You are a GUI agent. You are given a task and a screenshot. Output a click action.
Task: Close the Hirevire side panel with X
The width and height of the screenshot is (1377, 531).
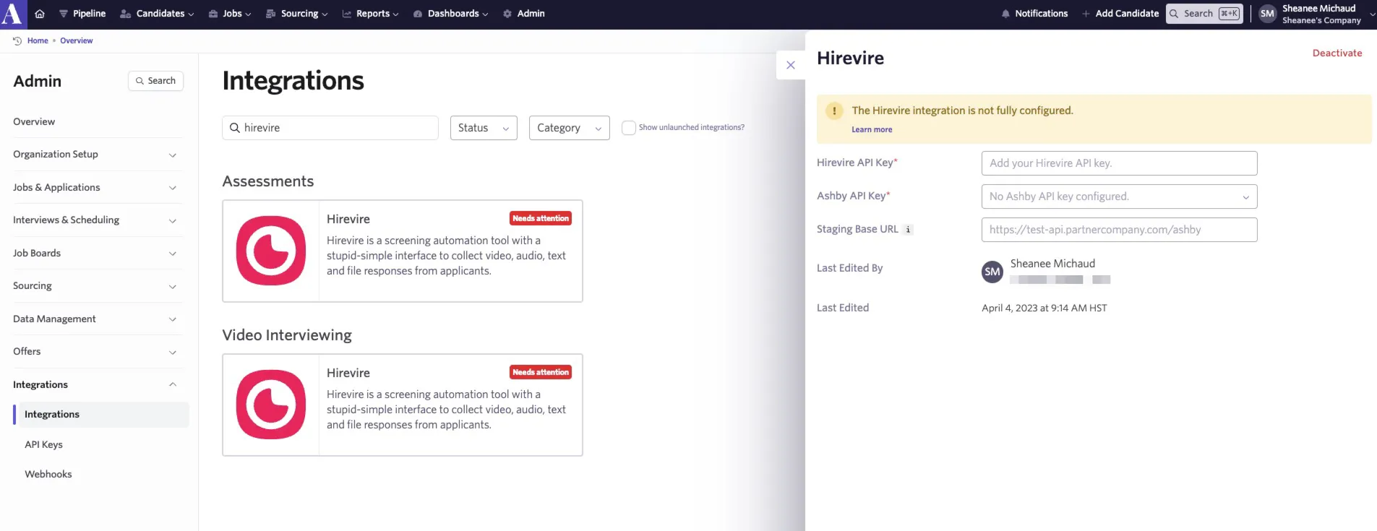click(791, 65)
